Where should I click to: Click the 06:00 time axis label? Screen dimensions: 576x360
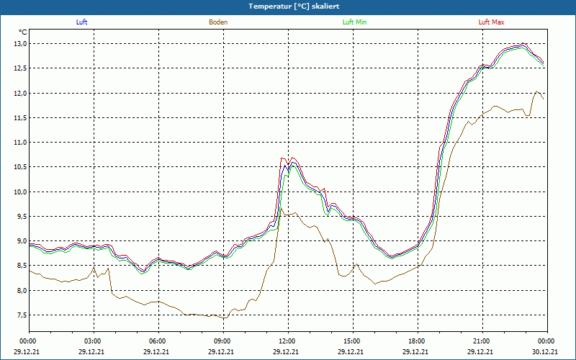click(156, 341)
